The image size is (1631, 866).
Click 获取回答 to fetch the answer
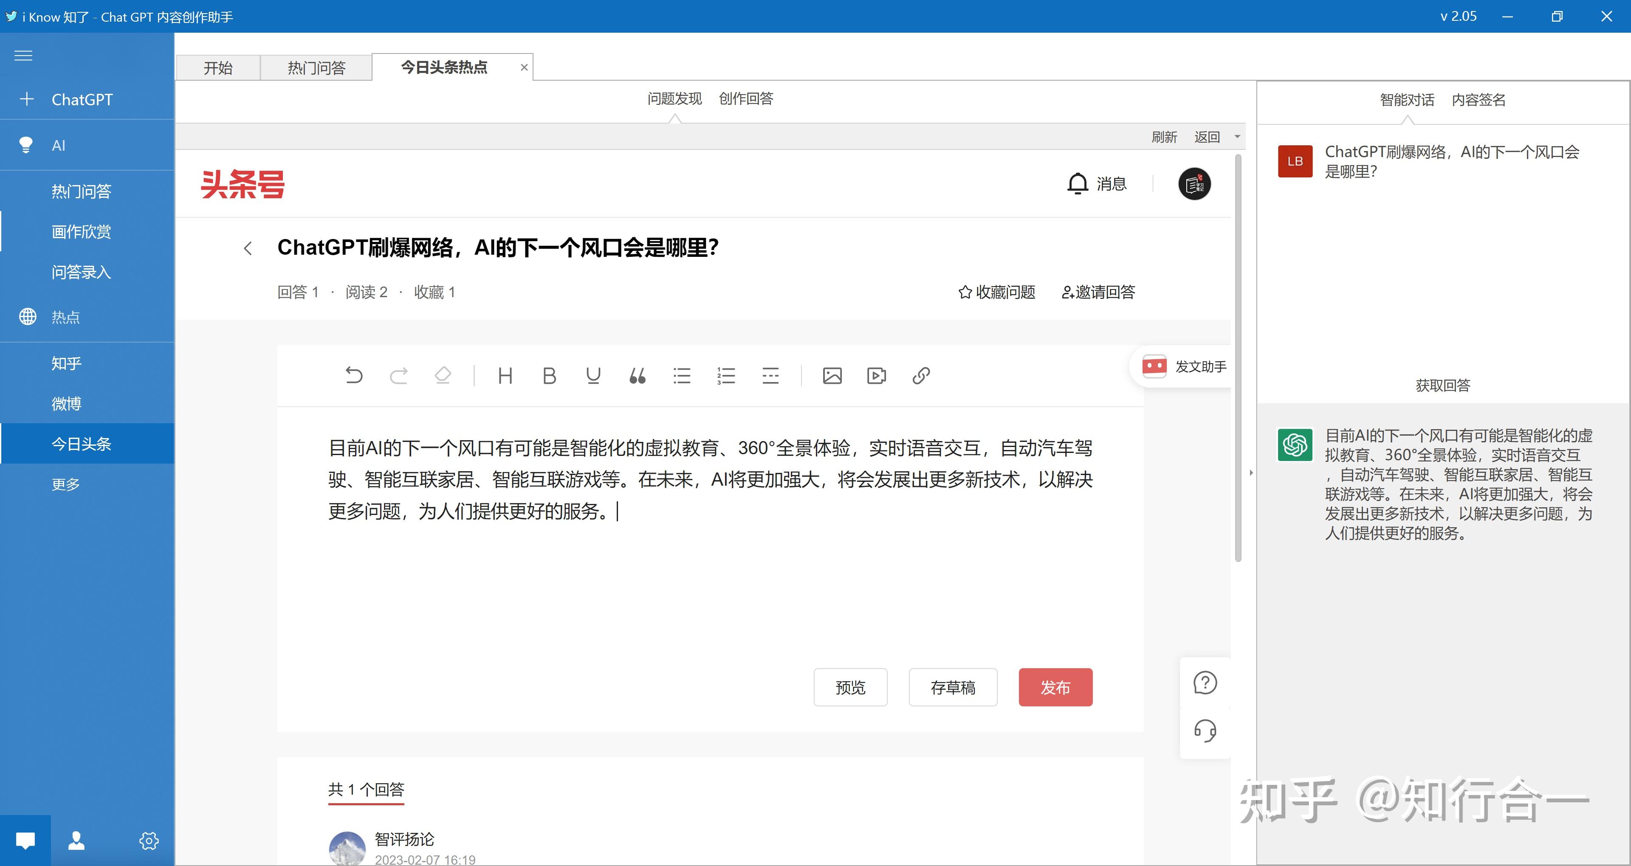coord(1442,385)
